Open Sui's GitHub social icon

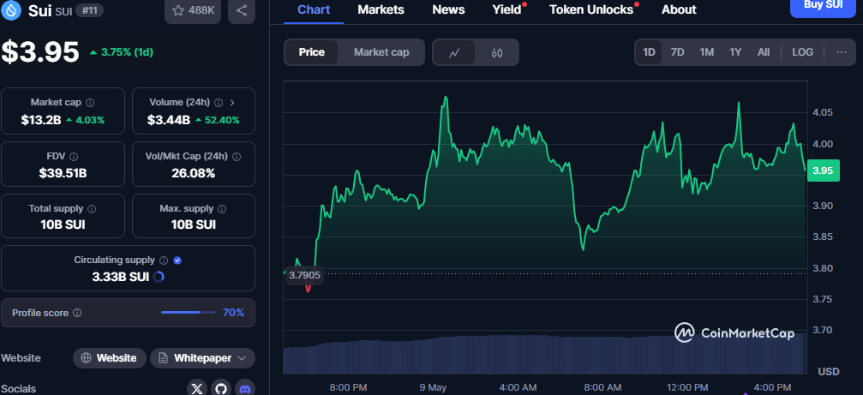click(x=221, y=388)
